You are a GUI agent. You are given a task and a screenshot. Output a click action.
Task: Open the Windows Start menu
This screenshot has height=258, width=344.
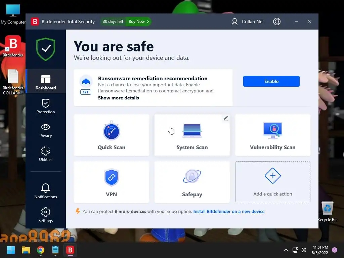point(11,250)
